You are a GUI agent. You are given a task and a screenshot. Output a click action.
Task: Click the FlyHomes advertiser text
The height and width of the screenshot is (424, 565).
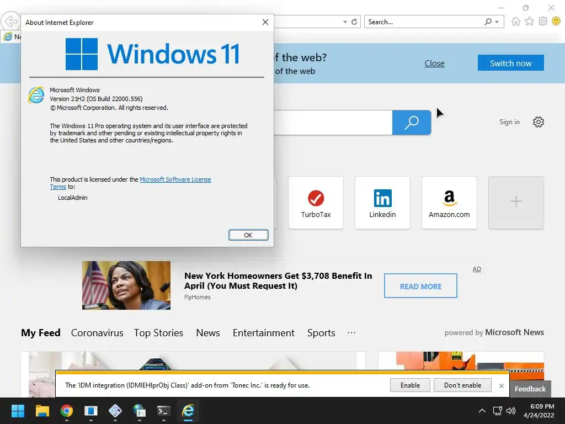click(x=197, y=297)
